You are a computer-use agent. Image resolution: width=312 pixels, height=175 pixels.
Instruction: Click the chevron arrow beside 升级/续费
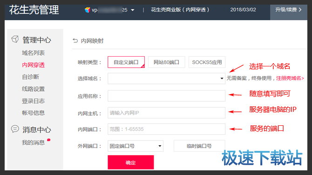coord(300,10)
